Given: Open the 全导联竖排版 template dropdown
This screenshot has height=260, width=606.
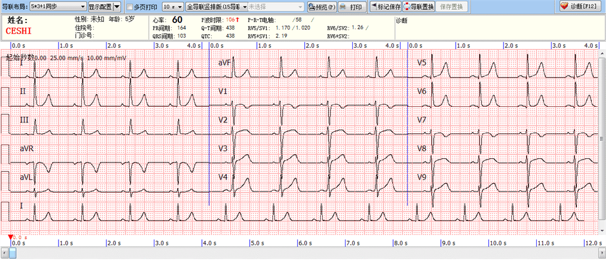Looking at the screenshot, I should (x=214, y=6).
